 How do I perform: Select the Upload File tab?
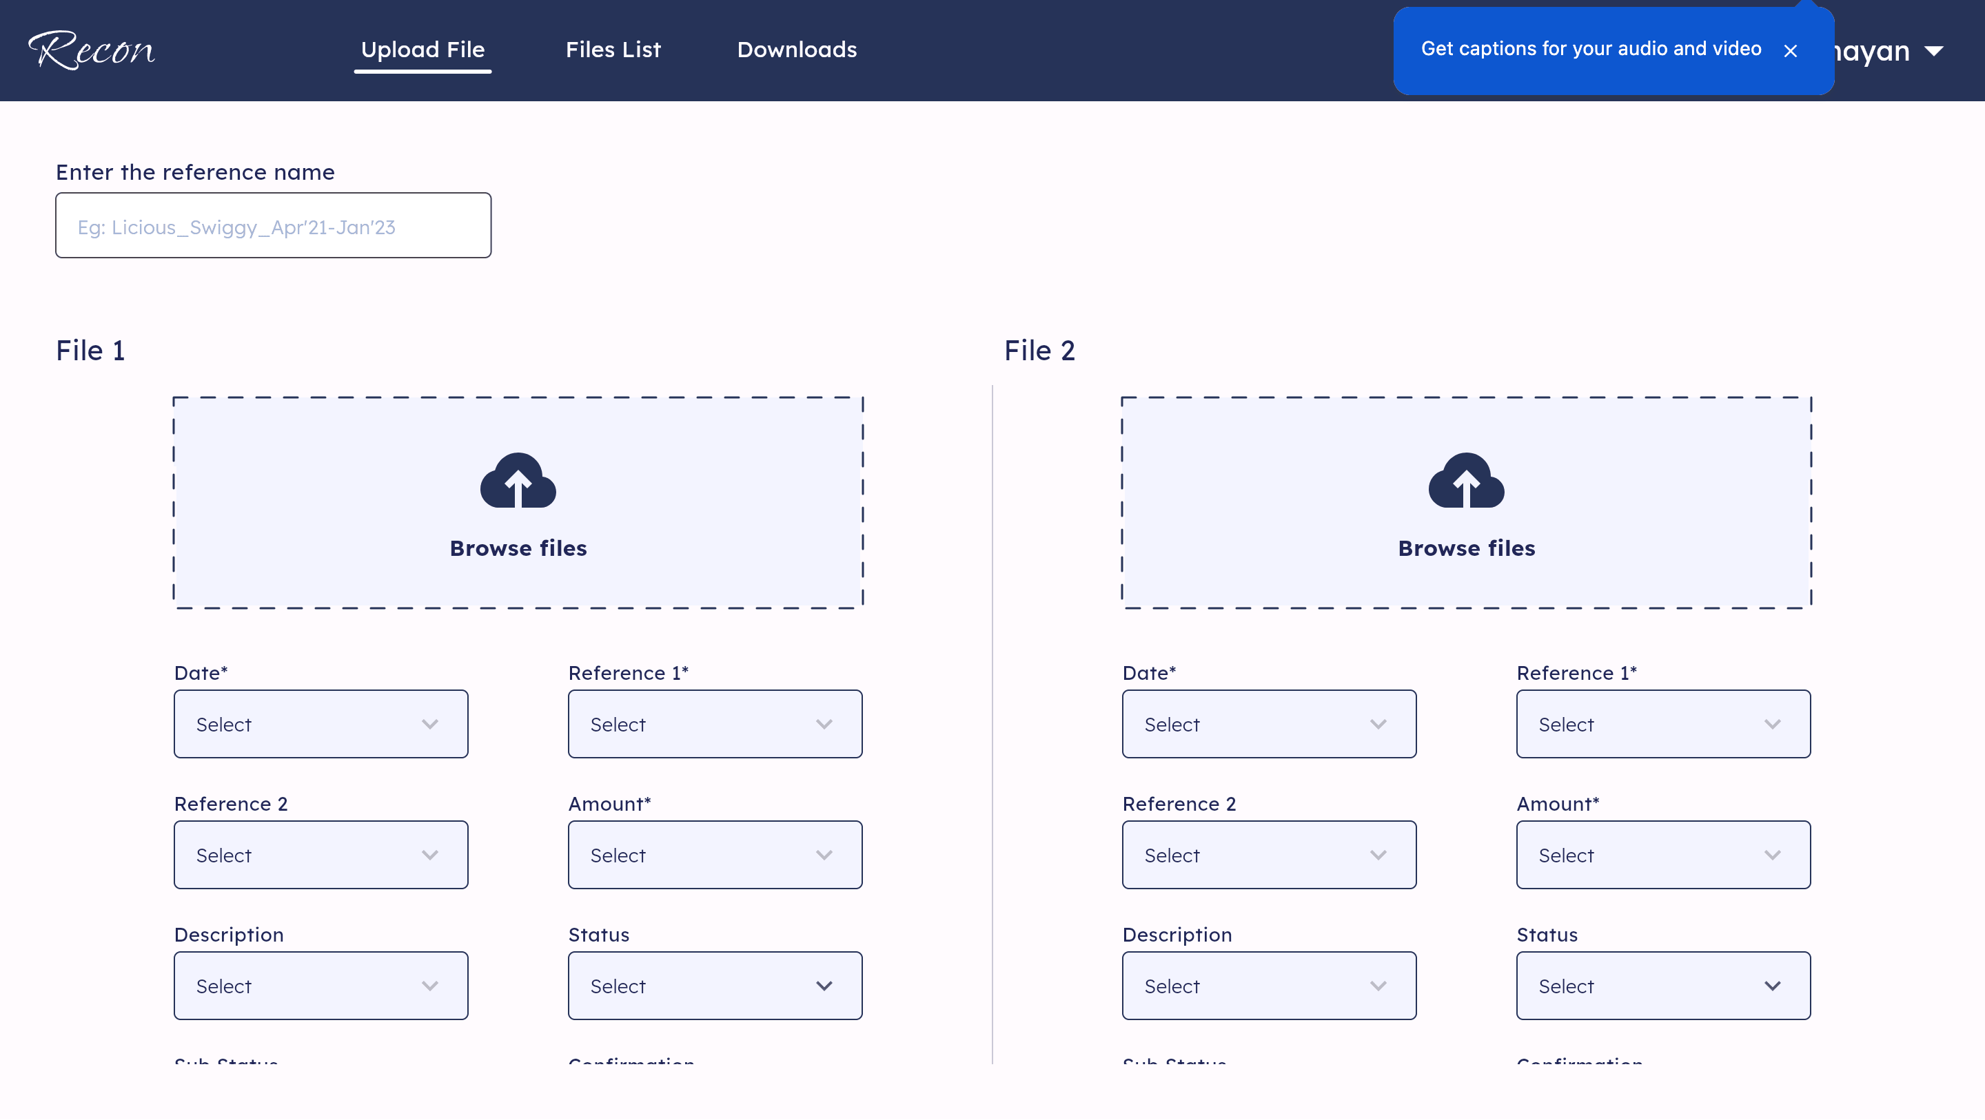click(423, 50)
